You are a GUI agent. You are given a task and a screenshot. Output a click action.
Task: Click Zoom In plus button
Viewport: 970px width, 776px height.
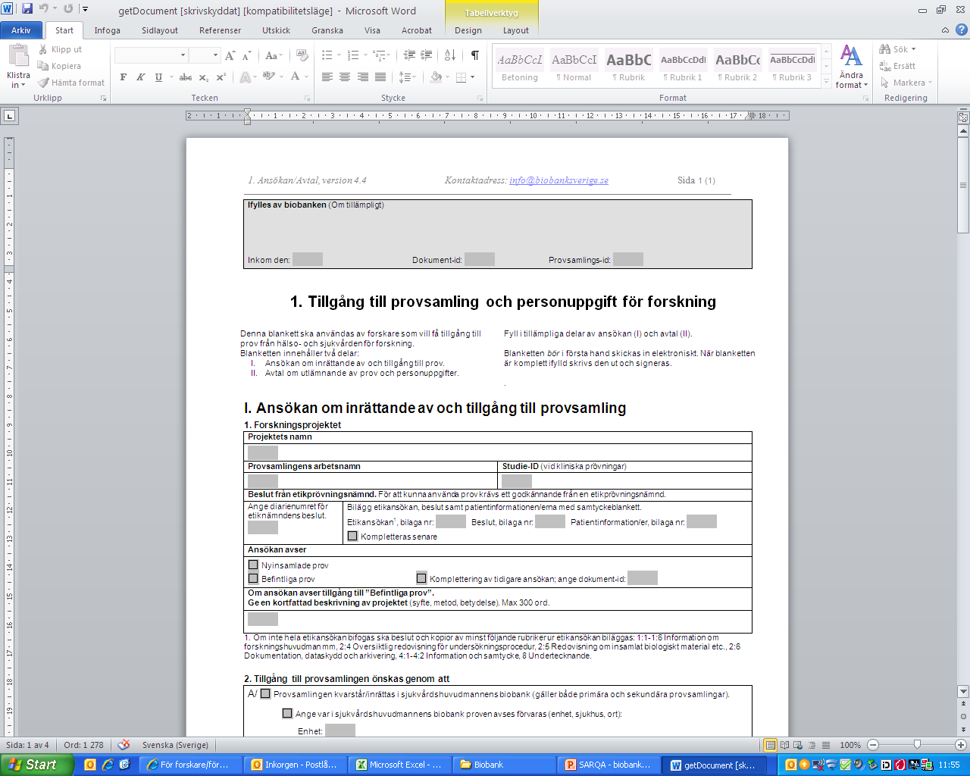961,745
